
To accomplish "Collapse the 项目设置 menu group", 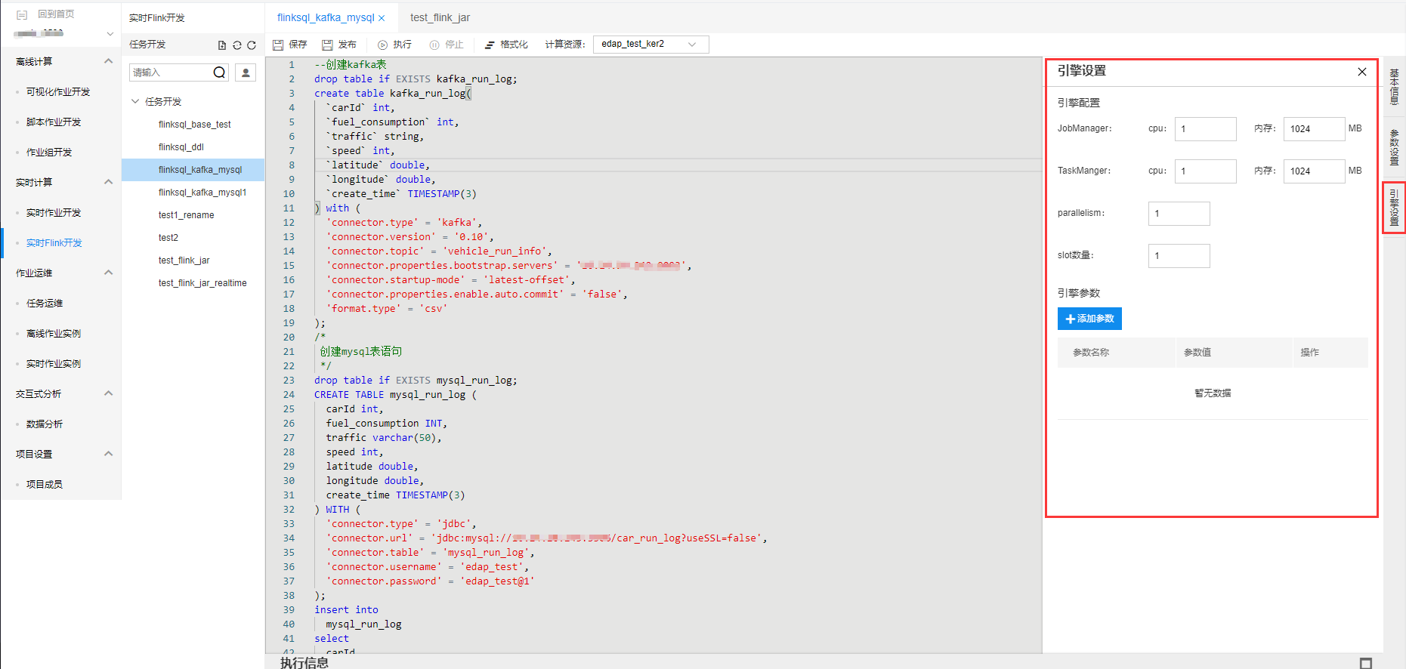I will (x=108, y=454).
